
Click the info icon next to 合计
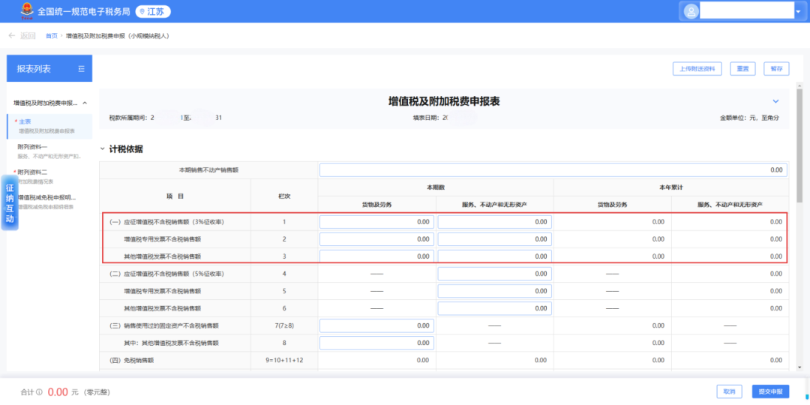[39, 391]
